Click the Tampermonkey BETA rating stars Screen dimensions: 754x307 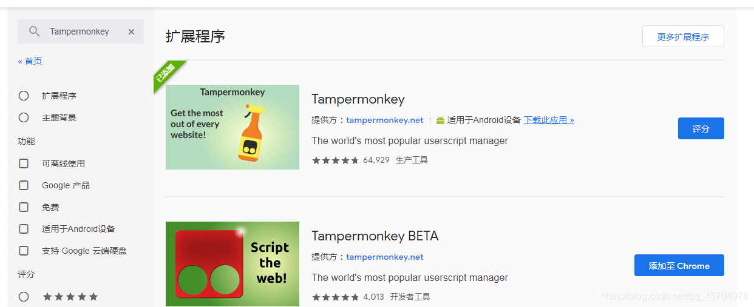point(335,297)
